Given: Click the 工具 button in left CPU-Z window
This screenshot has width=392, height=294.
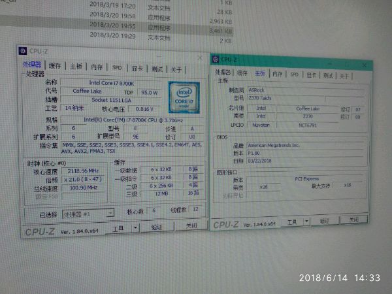Looking at the screenshot, I should (x=118, y=228).
